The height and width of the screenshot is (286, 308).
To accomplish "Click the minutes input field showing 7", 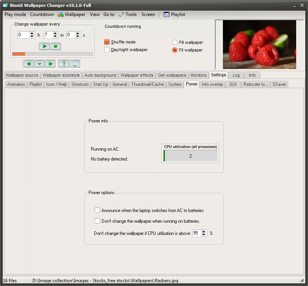I will coord(48,35).
